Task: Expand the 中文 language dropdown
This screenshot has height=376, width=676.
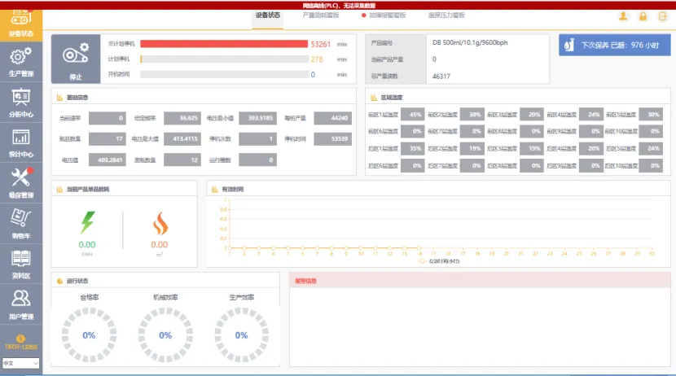Action: tap(21, 363)
